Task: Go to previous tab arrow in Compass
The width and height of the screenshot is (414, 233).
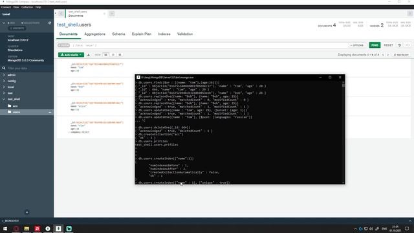Action: pyautogui.click(x=61, y=14)
